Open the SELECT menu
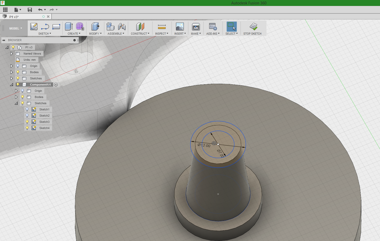This screenshot has width=380, height=241. [231, 34]
